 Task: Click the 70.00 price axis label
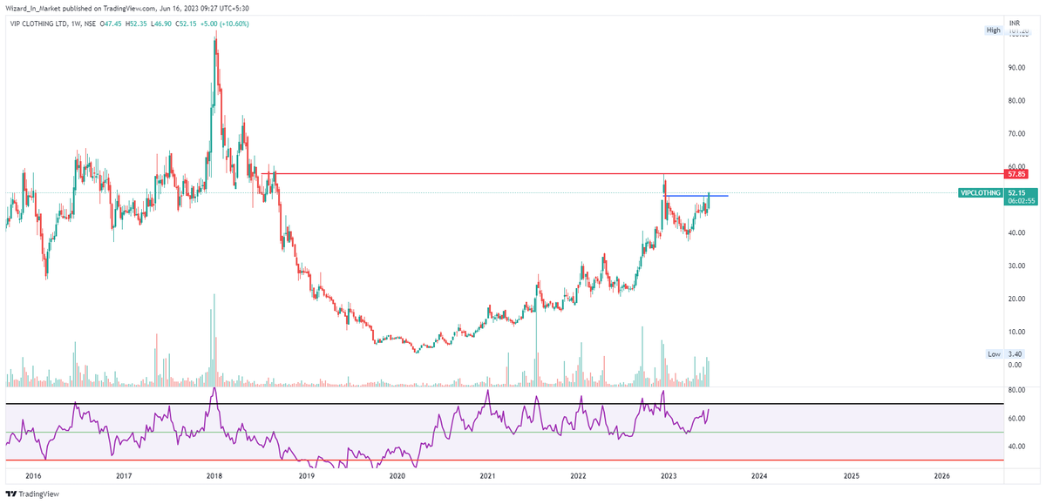tap(1015, 133)
